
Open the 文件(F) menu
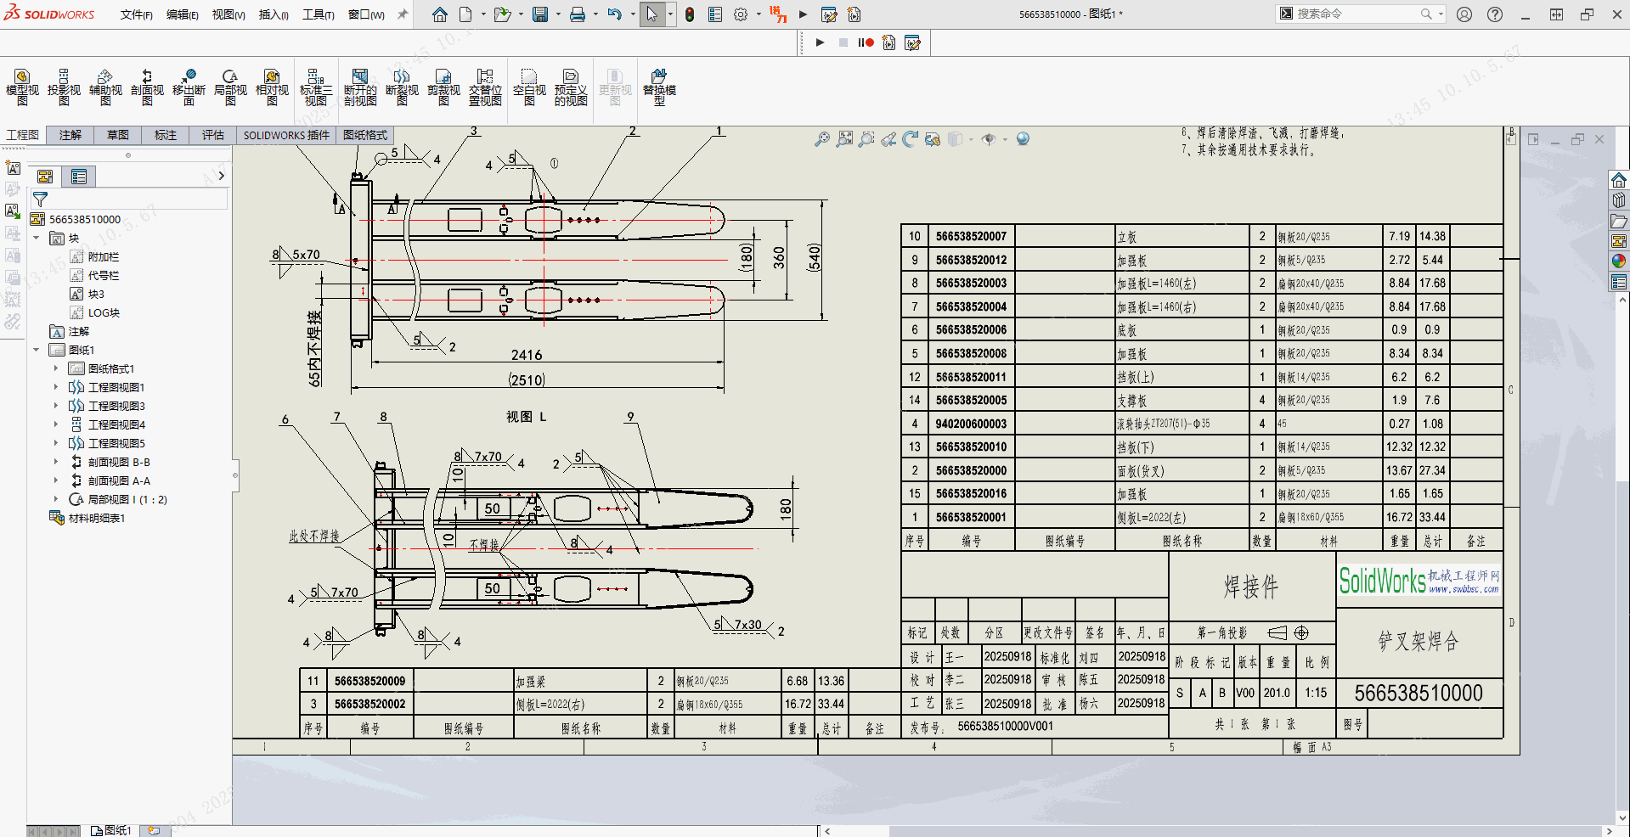coord(136,14)
